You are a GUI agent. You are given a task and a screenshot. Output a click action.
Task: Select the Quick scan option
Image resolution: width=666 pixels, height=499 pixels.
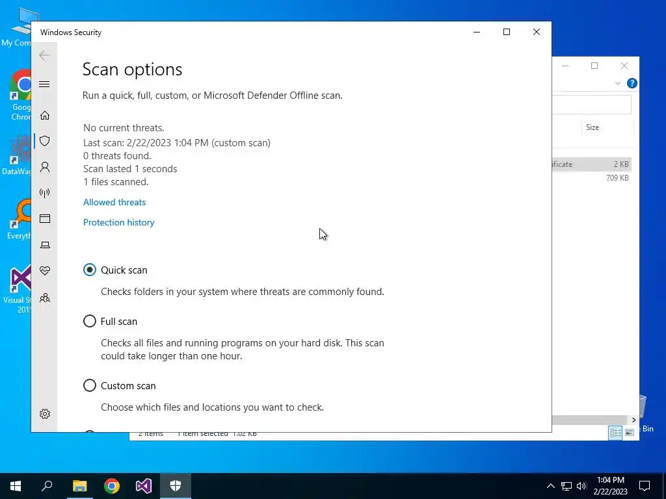point(90,270)
